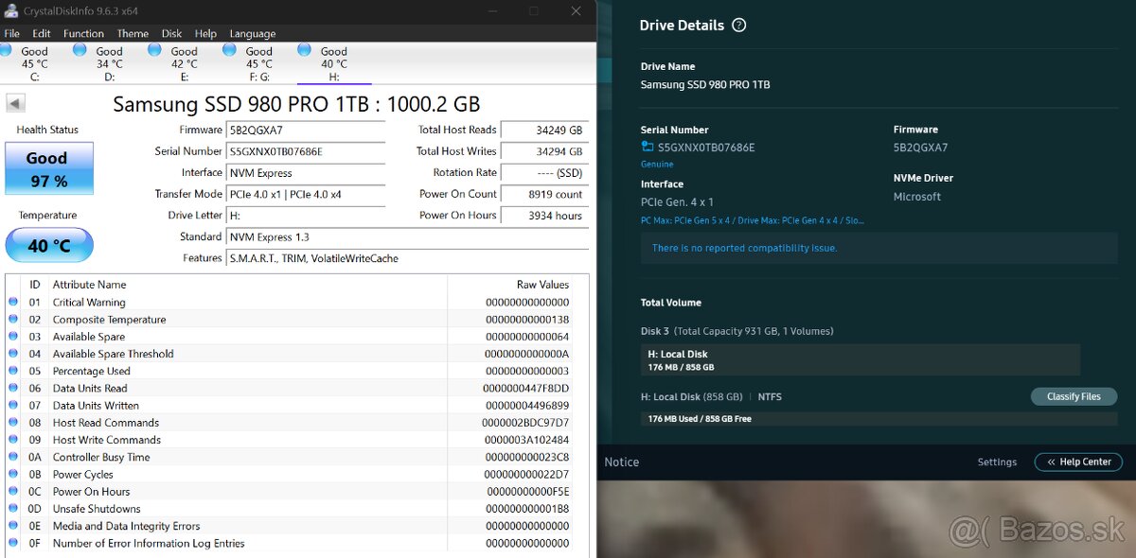
Task: Click the Genuine link under Serial Number
Action: [656, 164]
